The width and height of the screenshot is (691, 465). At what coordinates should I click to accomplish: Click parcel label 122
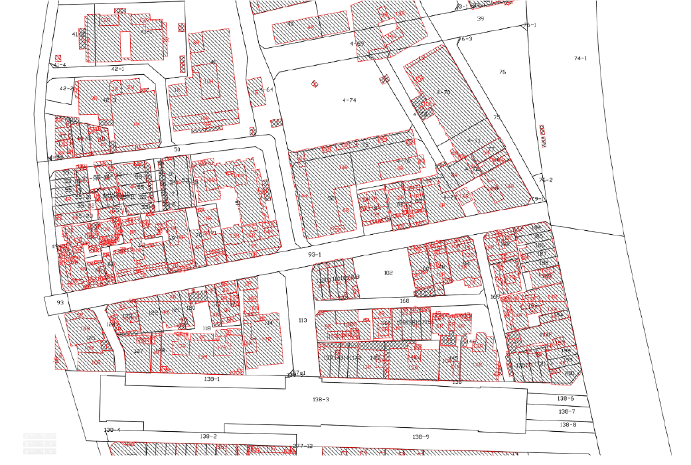[153, 312]
